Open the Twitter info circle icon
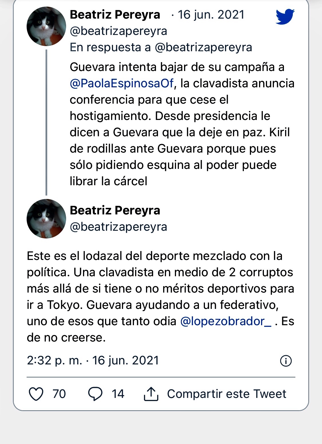The width and height of the screenshot is (322, 444). click(286, 361)
